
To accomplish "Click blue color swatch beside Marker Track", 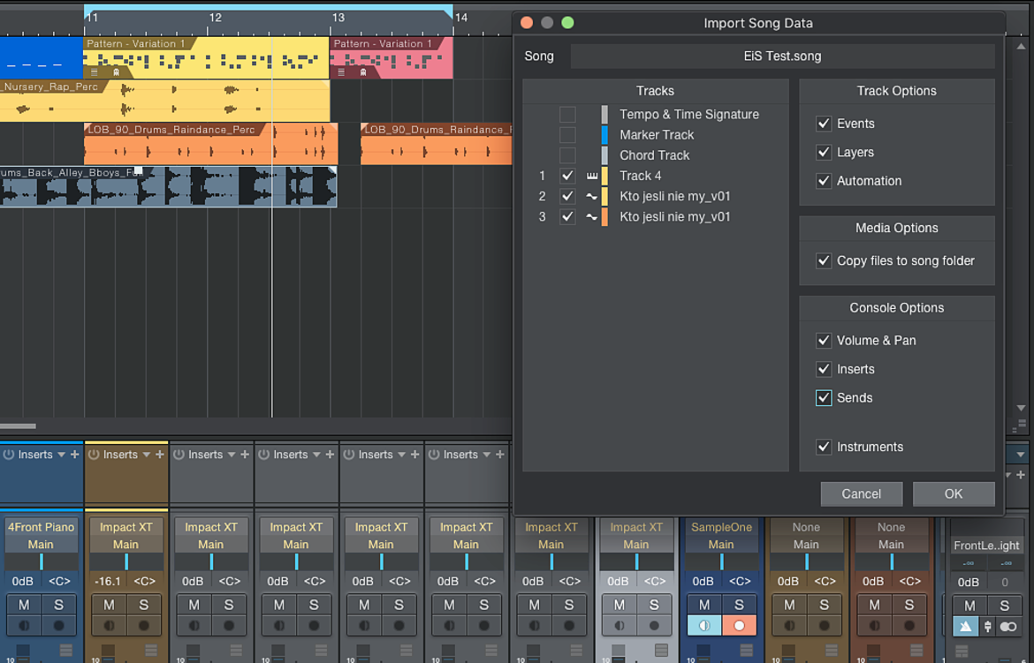I will (x=604, y=135).
